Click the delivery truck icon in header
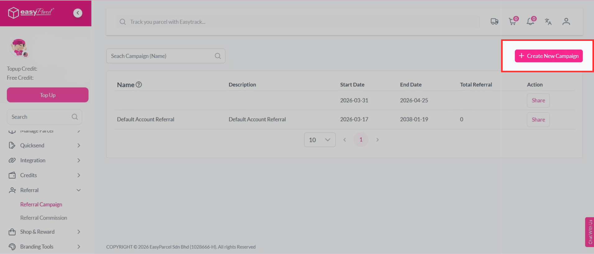Image resolution: width=594 pixels, height=254 pixels. pyautogui.click(x=494, y=22)
